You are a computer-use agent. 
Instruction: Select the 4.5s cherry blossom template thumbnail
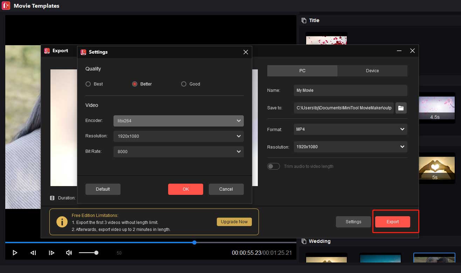click(437, 108)
